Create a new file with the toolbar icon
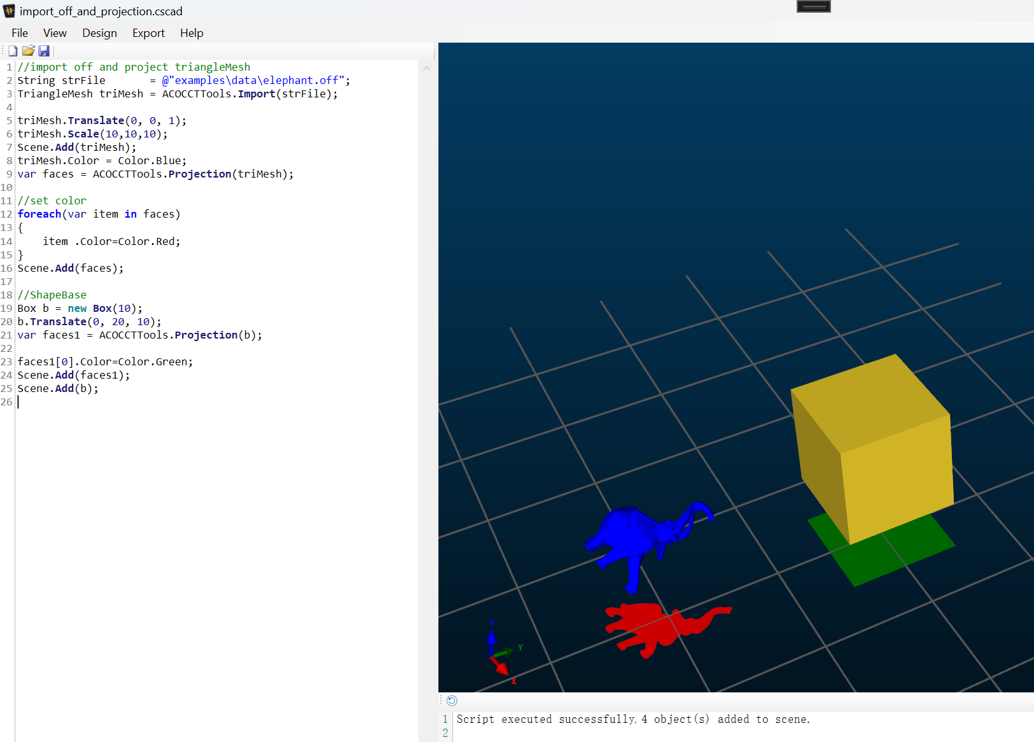The height and width of the screenshot is (742, 1034). pos(13,51)
